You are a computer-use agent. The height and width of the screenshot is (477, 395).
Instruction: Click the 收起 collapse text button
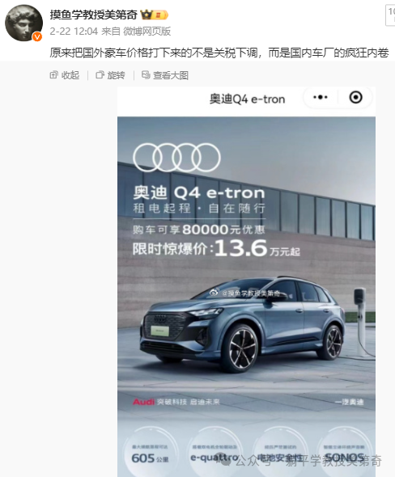point(70,75)
